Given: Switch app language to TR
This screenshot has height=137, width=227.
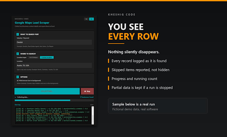Looking at the screenshot, I should click(86, 19).
